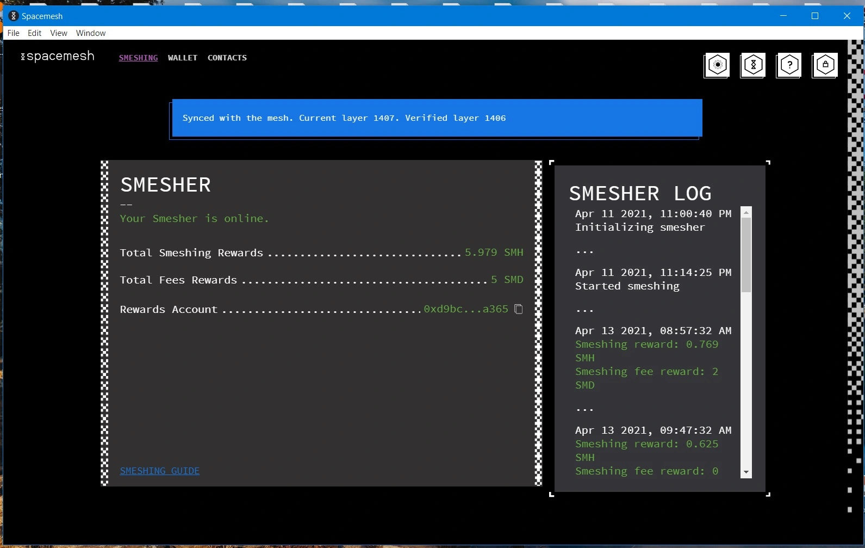Click the Apr 11 2021, 11:14:25 PM timestamp

pos(654,273)
